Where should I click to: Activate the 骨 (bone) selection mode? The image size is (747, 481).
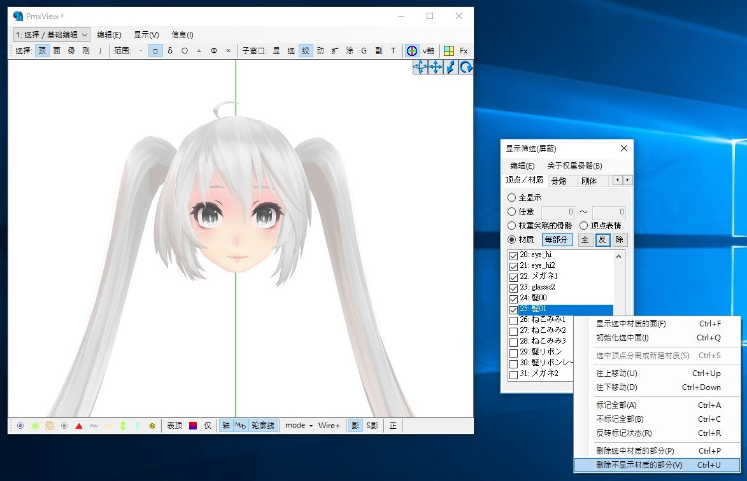point(71,50)
